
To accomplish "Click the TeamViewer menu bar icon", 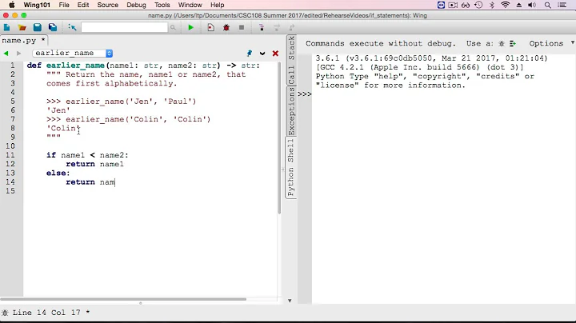I will coord(441,5).
